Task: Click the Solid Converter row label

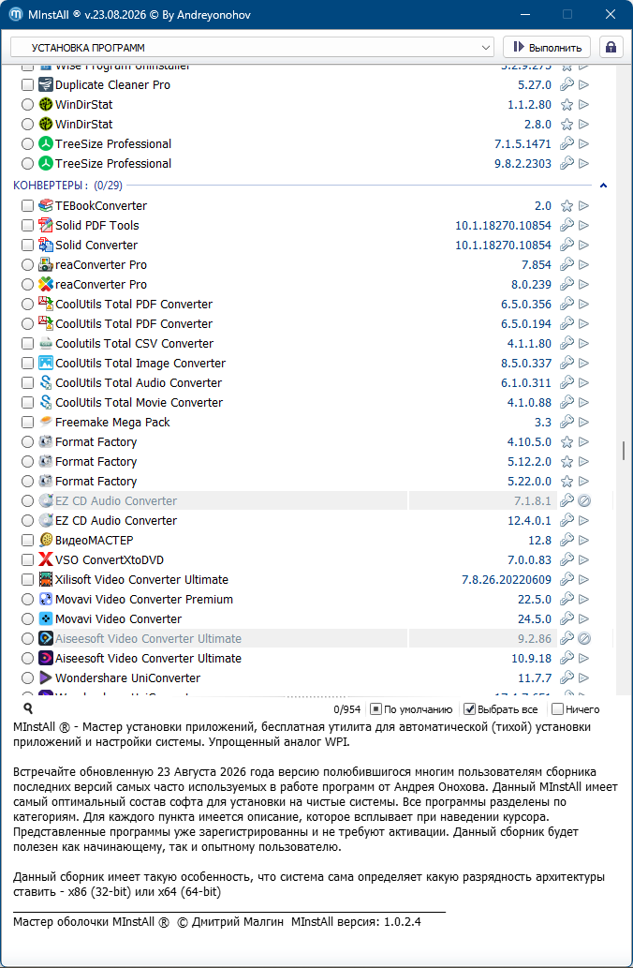Action: click(x=96, y=246)
